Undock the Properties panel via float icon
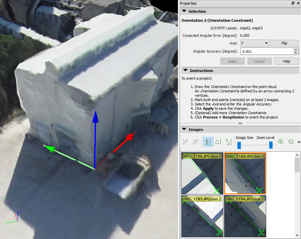This screenshot has height=239, width=301. coord(293,3)
